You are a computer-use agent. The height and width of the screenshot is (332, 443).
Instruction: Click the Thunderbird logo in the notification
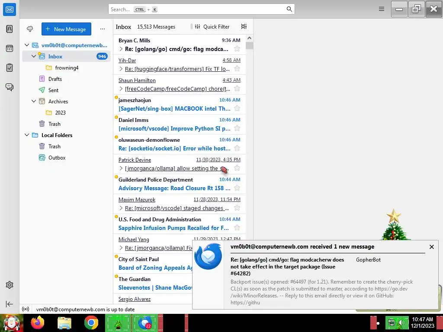208,256
